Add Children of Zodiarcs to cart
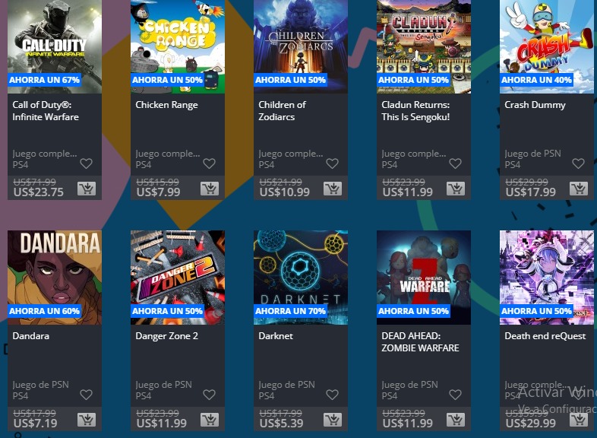The image size is (597, 438). [x=333, y=189]
